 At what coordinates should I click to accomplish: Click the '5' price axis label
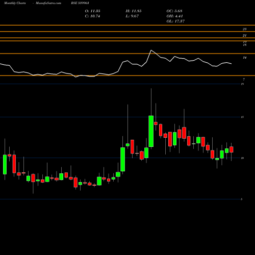point(242,199)
